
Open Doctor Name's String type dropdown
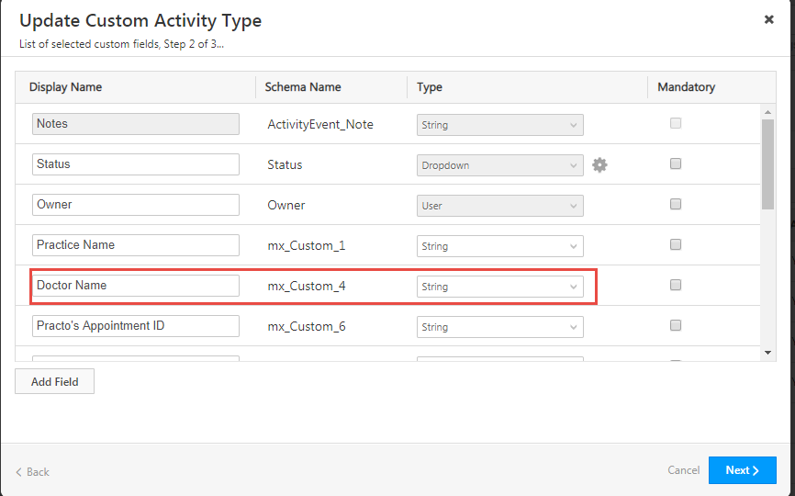click(x=499, y=287)
